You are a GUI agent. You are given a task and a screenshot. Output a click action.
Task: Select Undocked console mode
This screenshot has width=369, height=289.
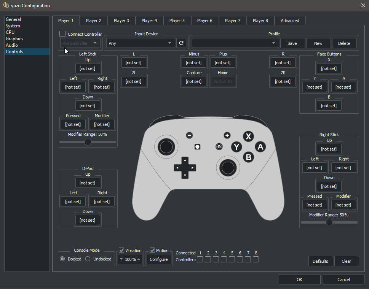pos(88,259)
